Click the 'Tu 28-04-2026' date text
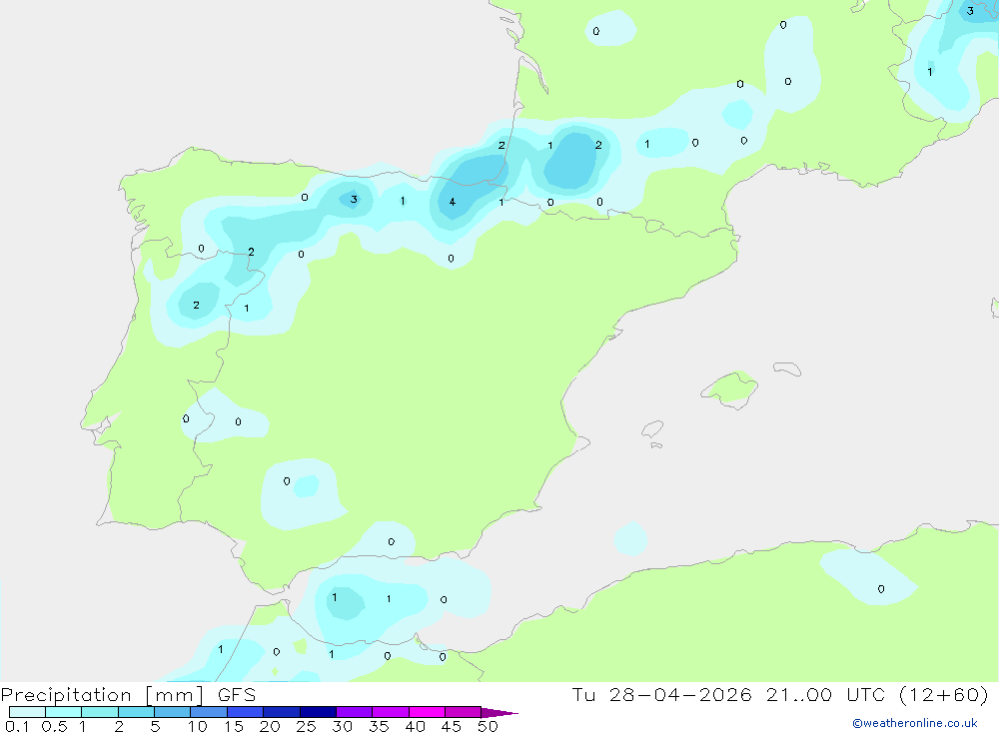Image resolution: width=999 pixels, height=732 pixels. click(x=661, y=695)
